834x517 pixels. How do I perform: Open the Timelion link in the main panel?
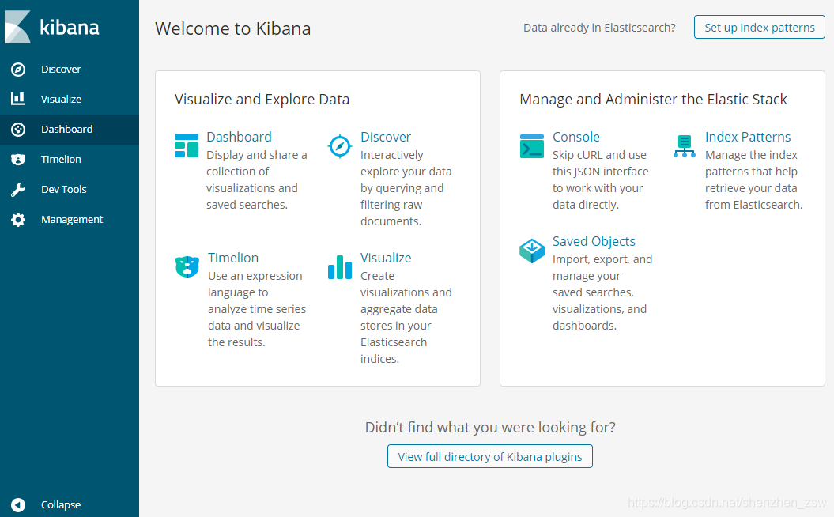click(x=233, y=258)
